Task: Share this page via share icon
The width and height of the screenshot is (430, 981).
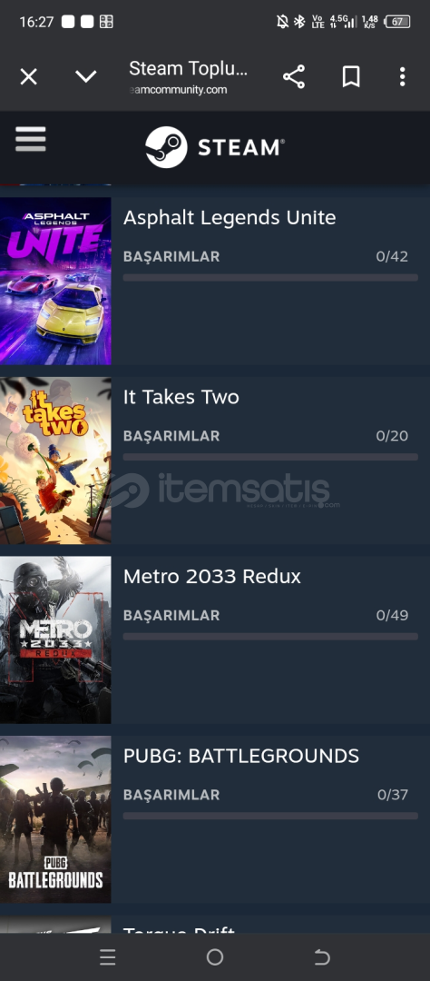Action: pos(294,76)
